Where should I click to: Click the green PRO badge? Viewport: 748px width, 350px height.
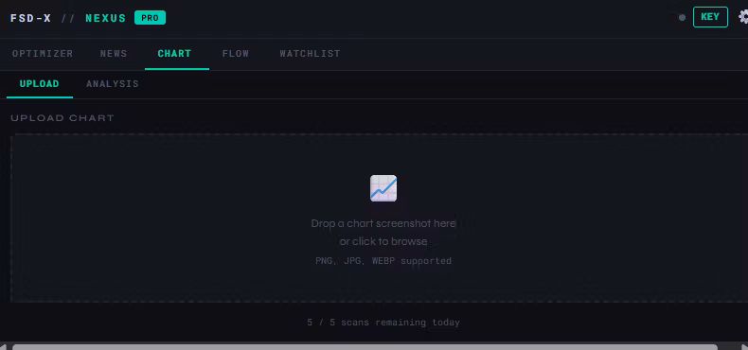click(x=150, y=18)
